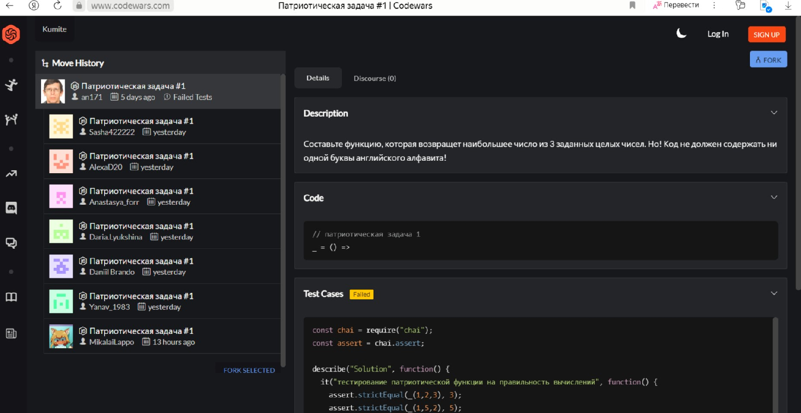Collapse the Description section chevron

tap(774, 113)
